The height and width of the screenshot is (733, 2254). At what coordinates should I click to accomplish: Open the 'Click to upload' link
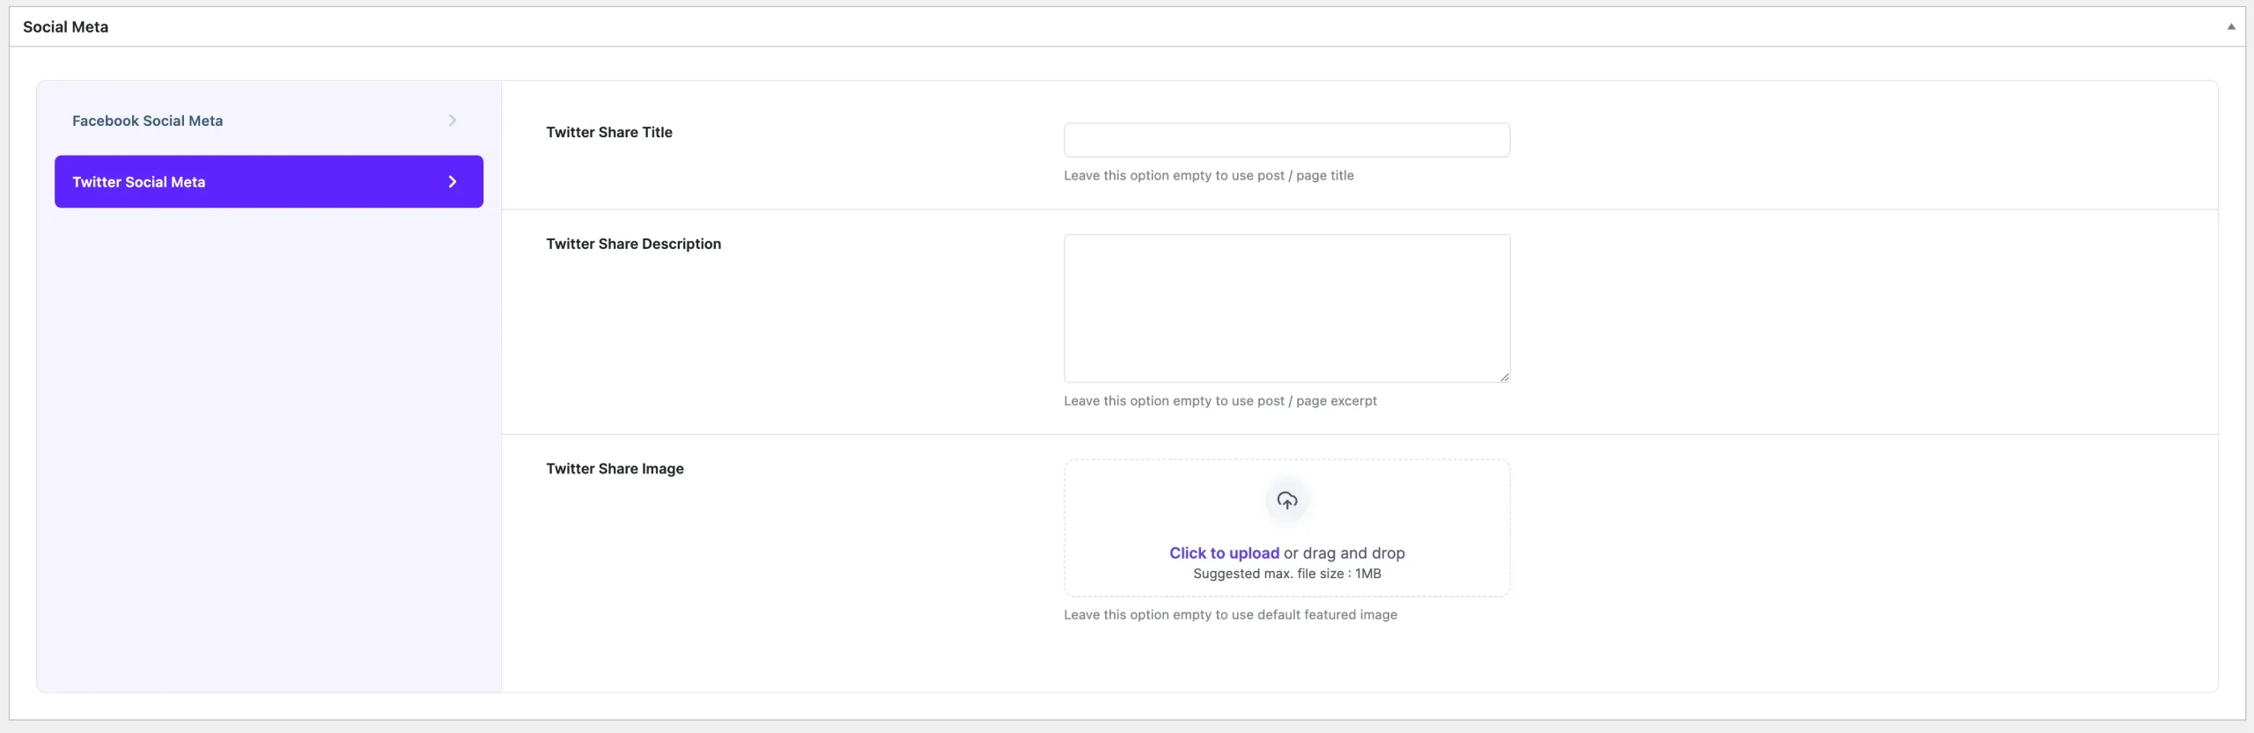(1223, 553)
